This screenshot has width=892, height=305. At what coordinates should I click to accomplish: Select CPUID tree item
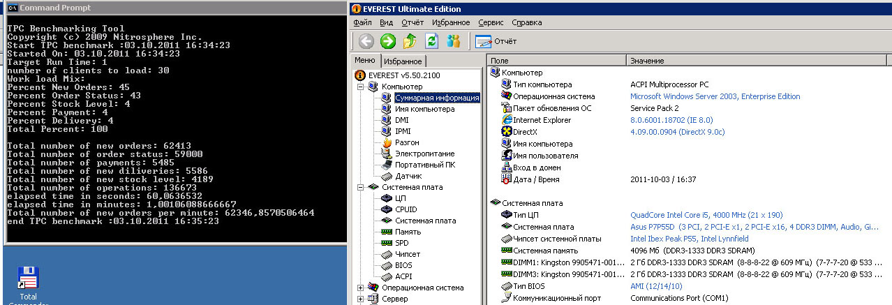pos(406,209)
